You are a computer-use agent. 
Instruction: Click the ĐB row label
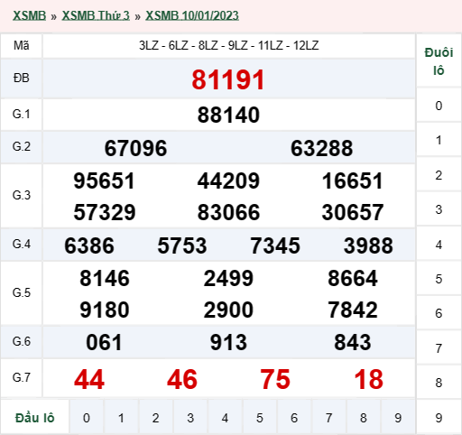click(22, 78)
